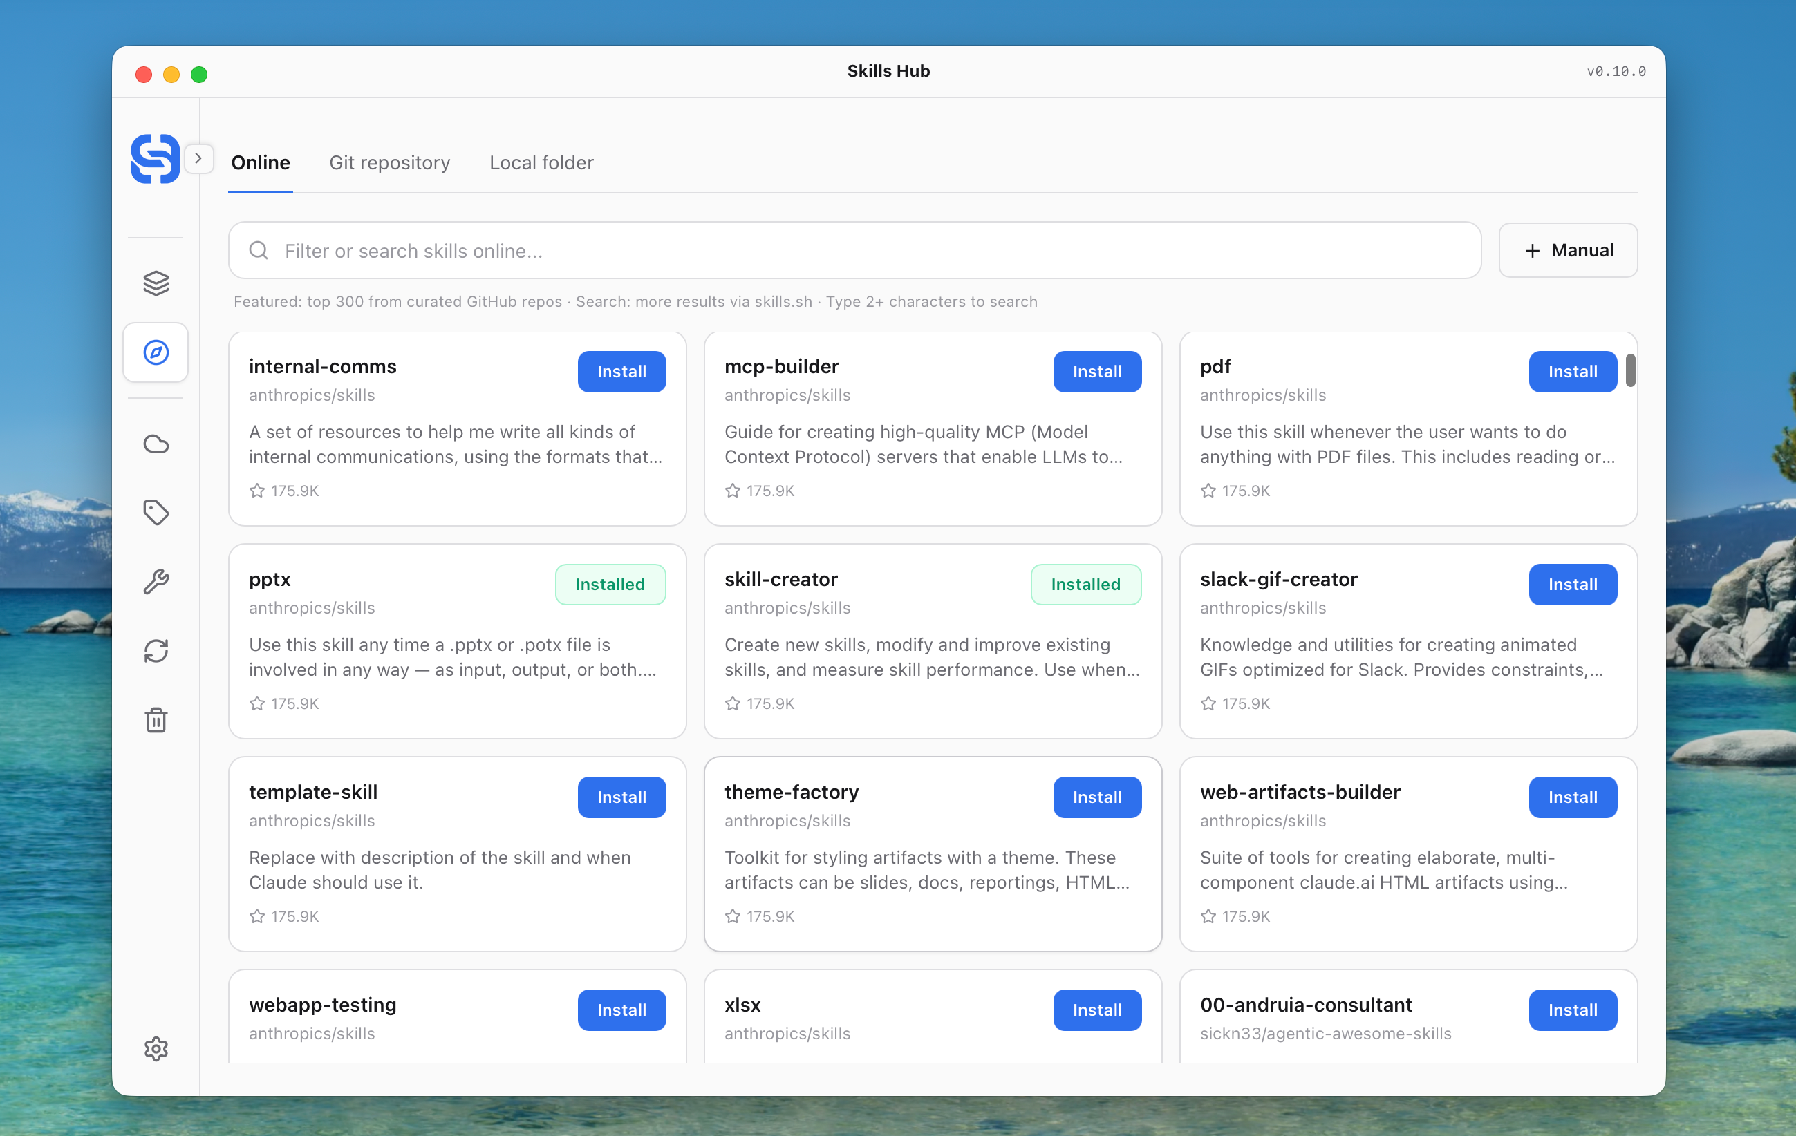Click the star icon on pptx card

point(257,703)
